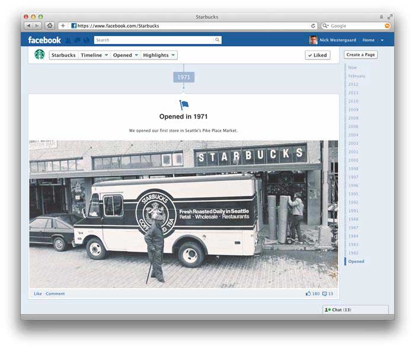Jump to Now on the timeline

[x=352, y=68]
